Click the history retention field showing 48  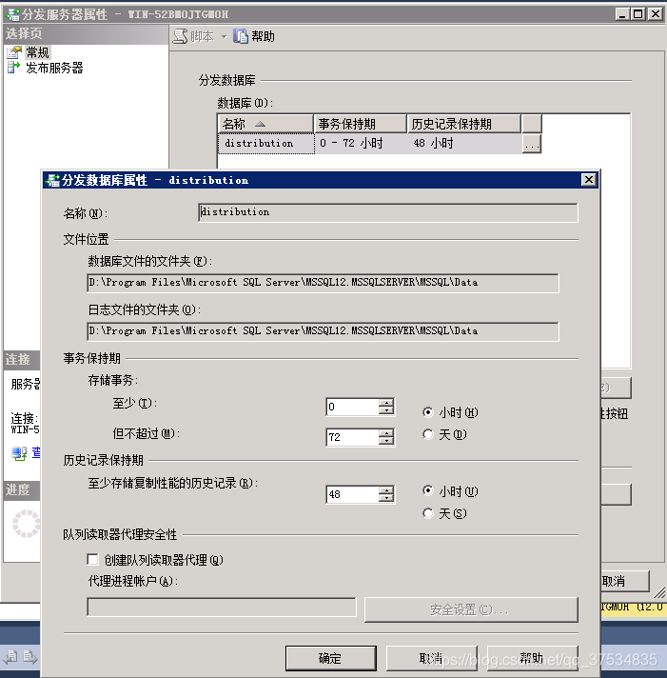pos(352,494)
